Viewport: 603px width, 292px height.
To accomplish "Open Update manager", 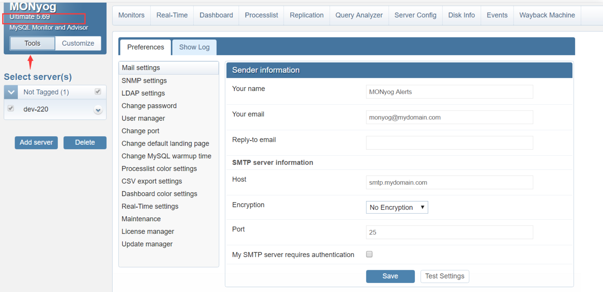I will click(147, 244).
